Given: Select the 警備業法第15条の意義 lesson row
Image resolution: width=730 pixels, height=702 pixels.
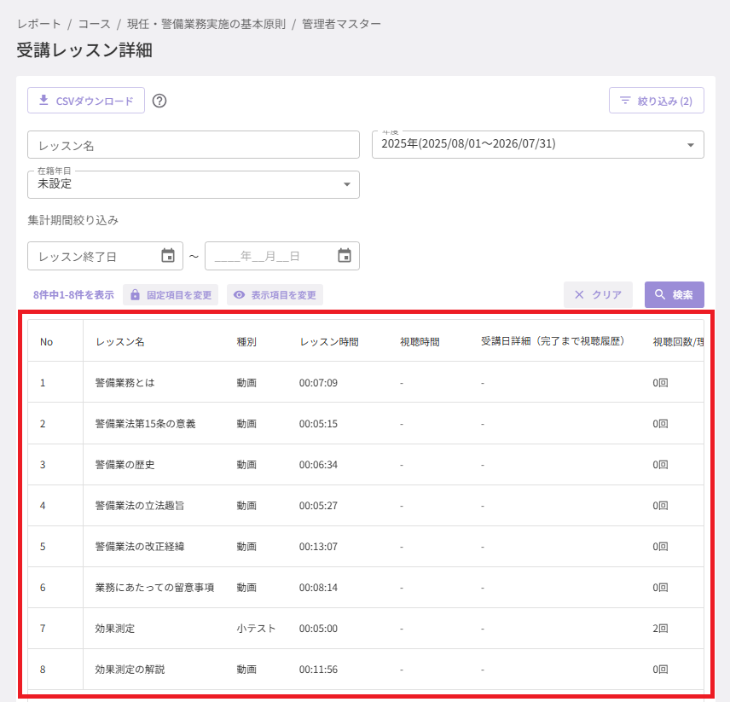Looking at the screenshot, I should (366, 423).
